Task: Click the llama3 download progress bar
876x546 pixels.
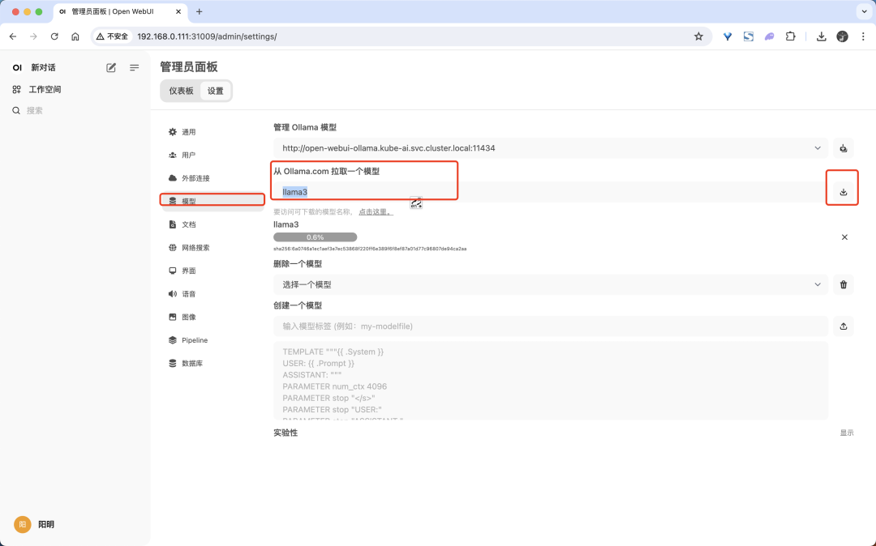Action: 315,237
